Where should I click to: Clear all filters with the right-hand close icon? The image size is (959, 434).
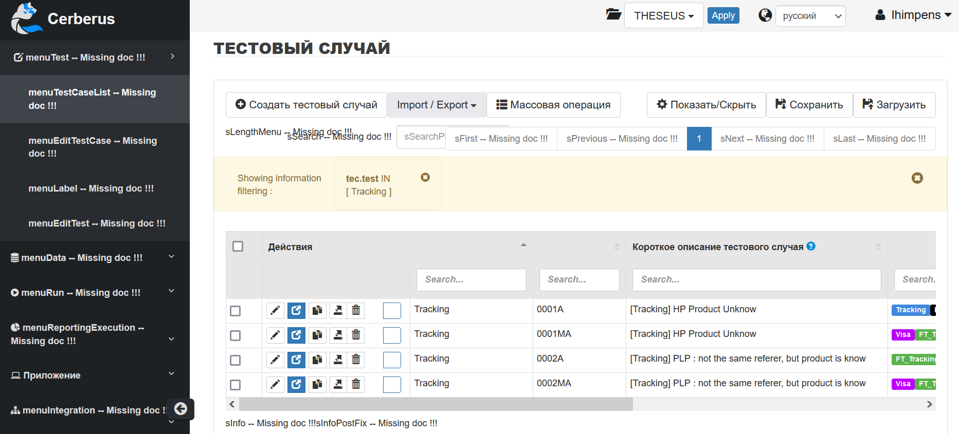[917, 178]
